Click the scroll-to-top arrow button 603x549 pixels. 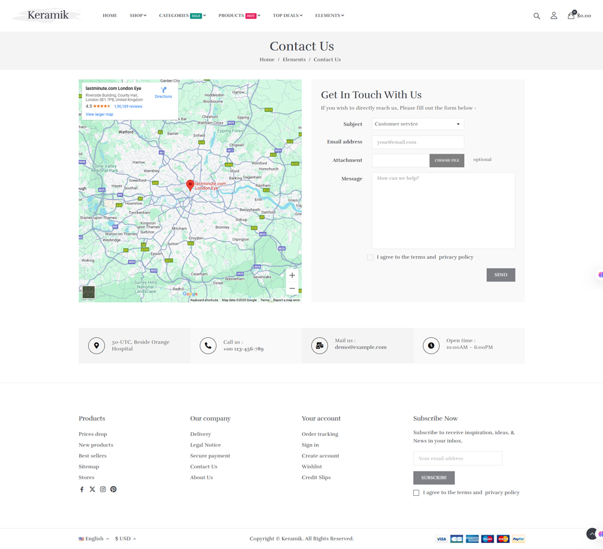point(591,533)
